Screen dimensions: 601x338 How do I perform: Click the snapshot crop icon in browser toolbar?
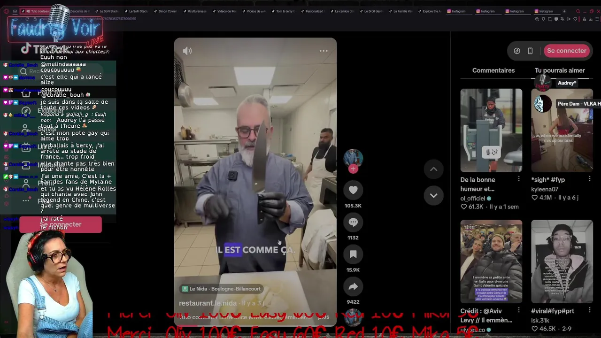pos(550,19)
